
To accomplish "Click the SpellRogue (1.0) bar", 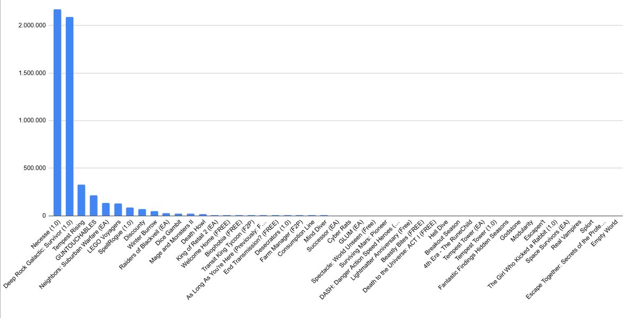I will pos(130,212).
